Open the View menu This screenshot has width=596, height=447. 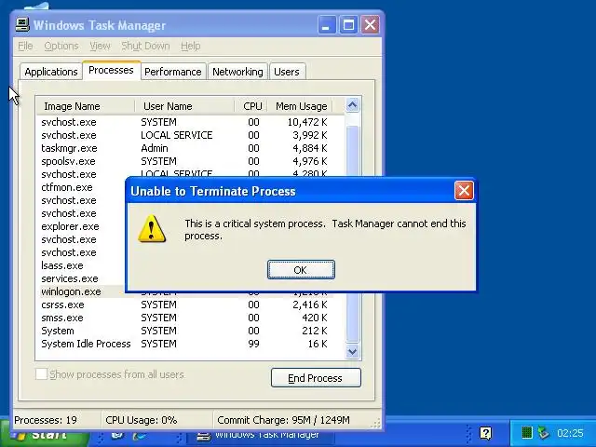(x=100, y=46)
